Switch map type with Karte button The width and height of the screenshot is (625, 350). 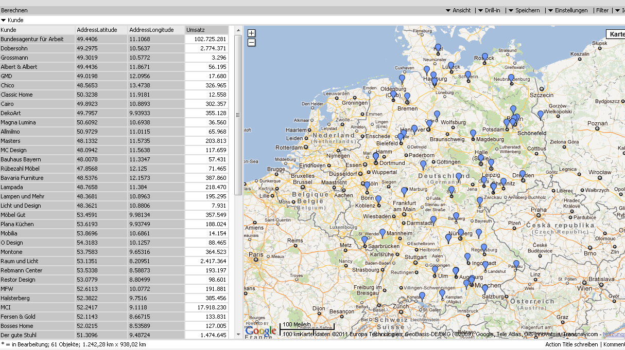[616, 34]
